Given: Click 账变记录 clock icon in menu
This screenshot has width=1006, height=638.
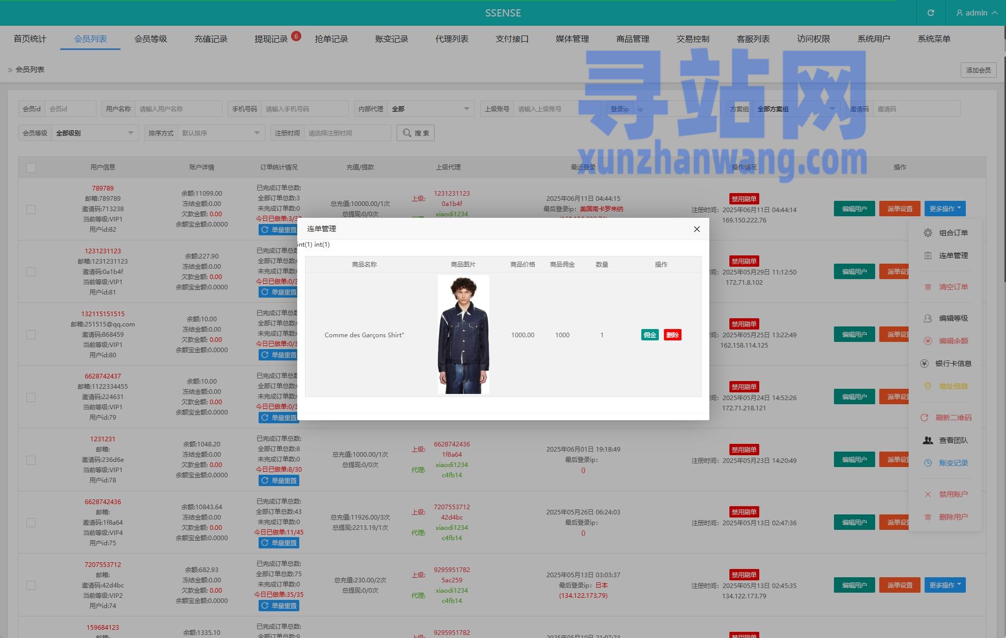Looking at the screenshot, I should pyautogui.click(x=928, y=463).
